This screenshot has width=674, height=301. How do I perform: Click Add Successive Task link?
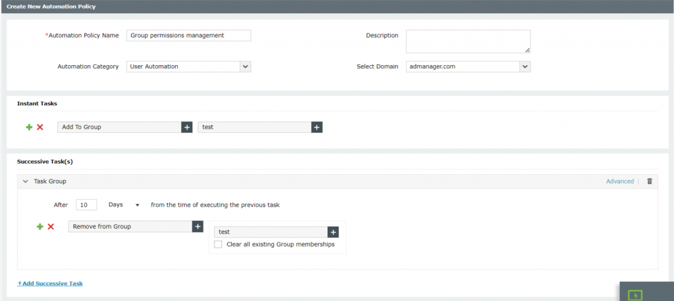click(50, 283)
